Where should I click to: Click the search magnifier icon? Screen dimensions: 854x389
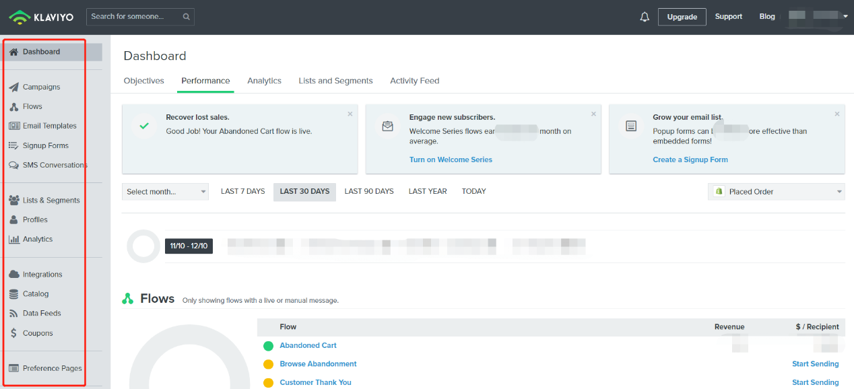tap(186, 17)
